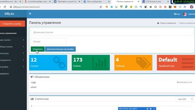
Task: Open search in 360 Total Security bar
Action: point(147,109)
